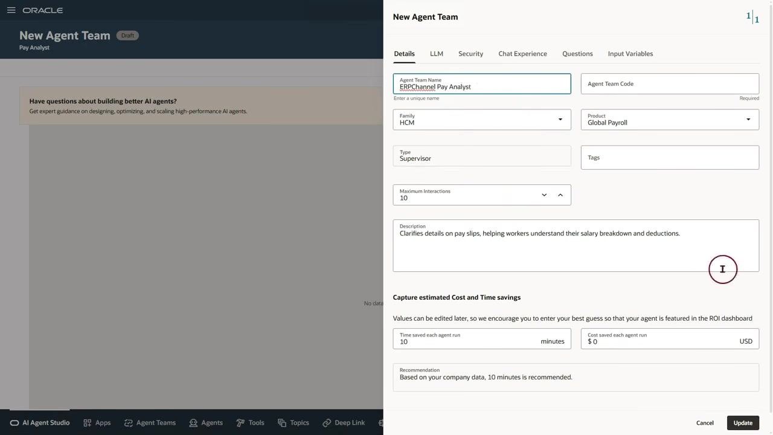Click the Time saved each agent run field
This screenshot has height=435, width=773.
click(x=482, y=339)
